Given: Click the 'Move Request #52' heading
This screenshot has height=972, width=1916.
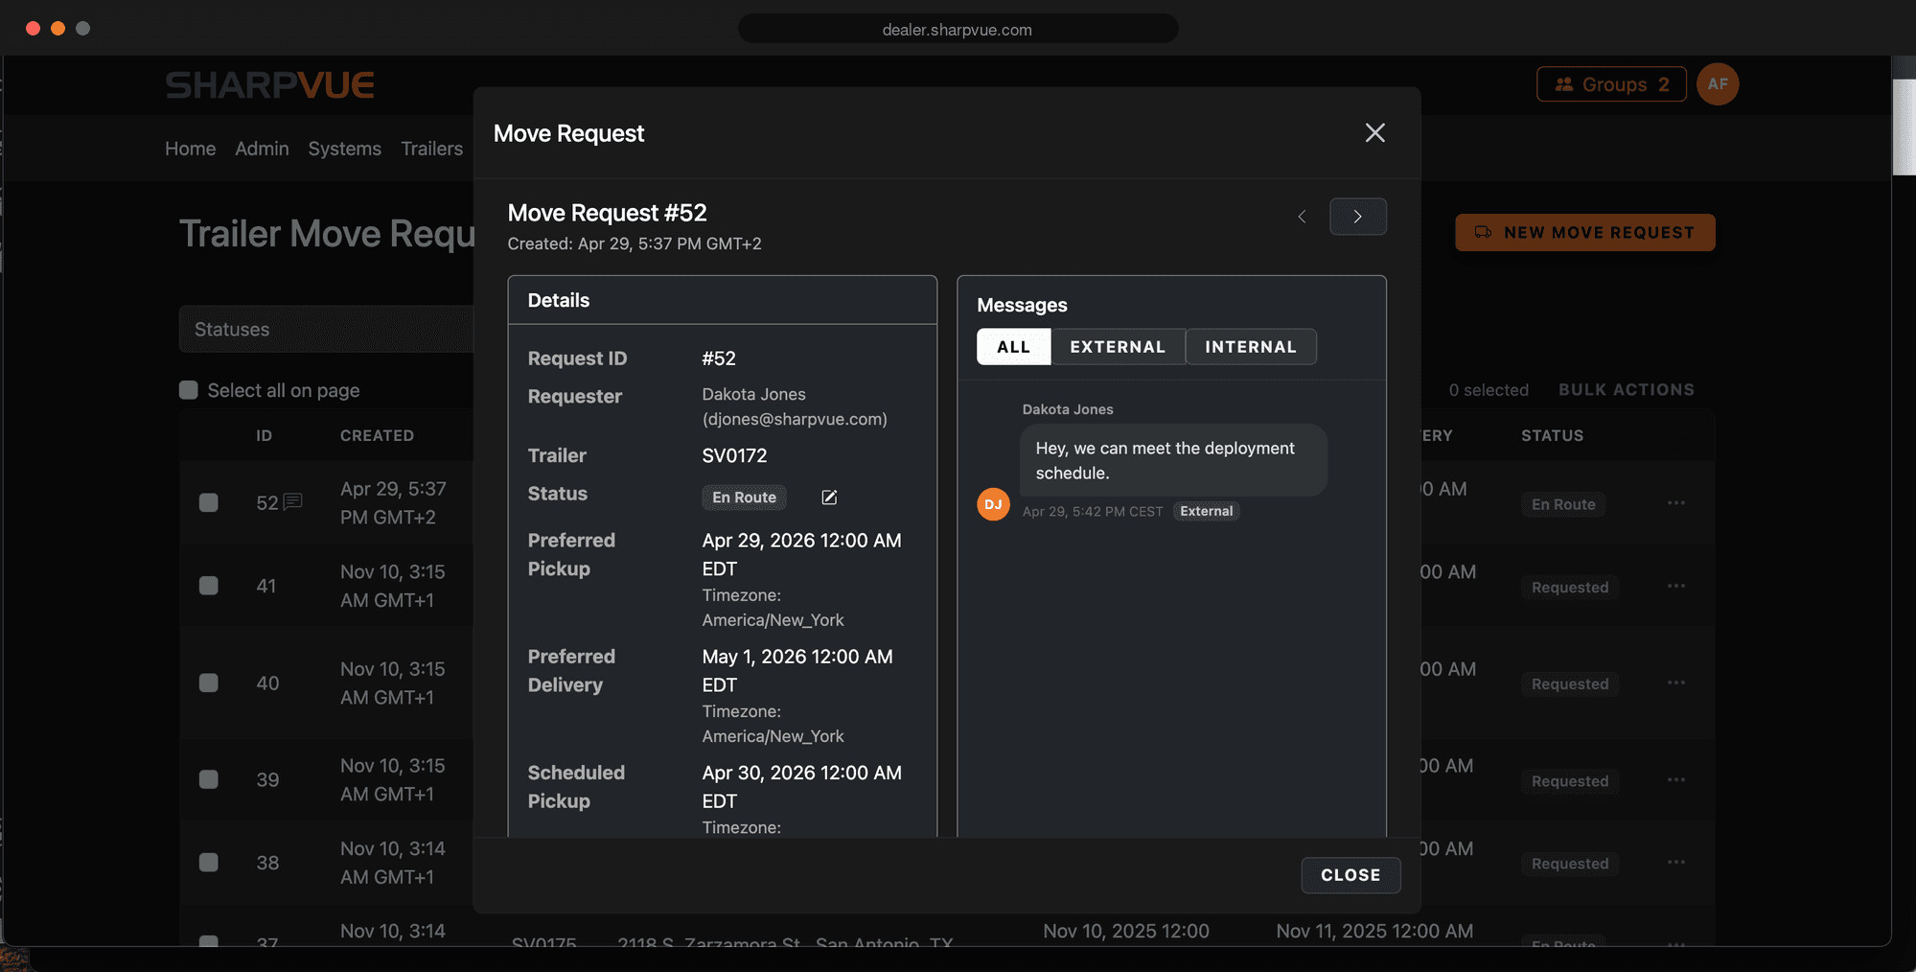Looking at the screenshot, I should pos(607,213).
